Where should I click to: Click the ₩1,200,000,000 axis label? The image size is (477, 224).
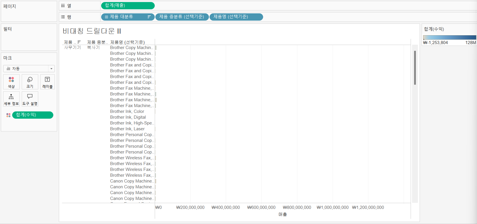(368, 207)
